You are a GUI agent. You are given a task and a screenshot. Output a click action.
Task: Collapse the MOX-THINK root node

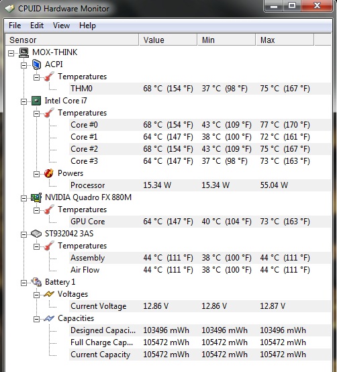click(x=11, y=53)
